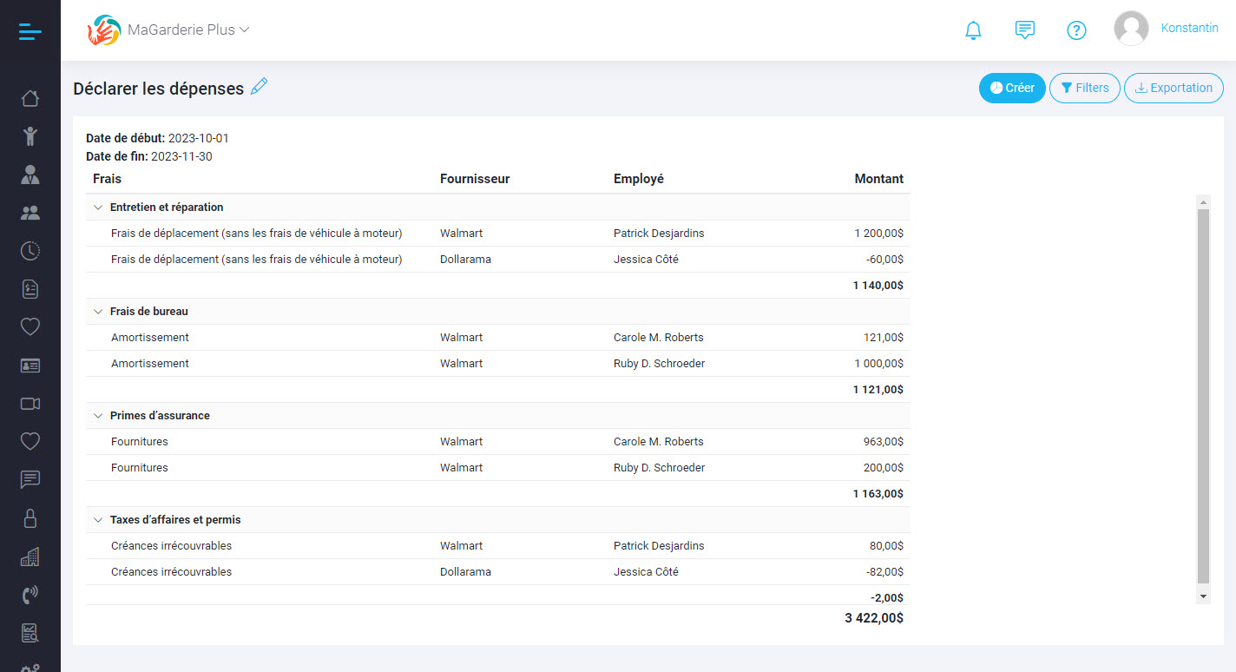Open the attendance clock icon in the sidebar

(30, 251)
